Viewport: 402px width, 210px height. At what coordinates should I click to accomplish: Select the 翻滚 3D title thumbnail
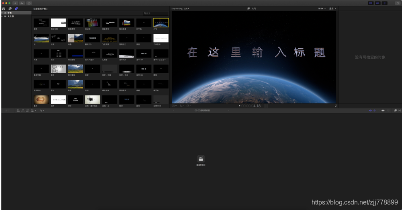[92, 38]
